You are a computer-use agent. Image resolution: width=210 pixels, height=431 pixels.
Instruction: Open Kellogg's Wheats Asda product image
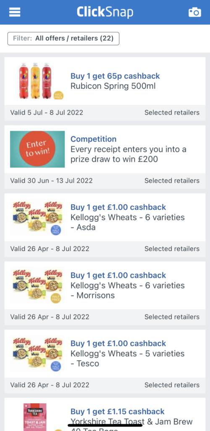pos(37,218)
